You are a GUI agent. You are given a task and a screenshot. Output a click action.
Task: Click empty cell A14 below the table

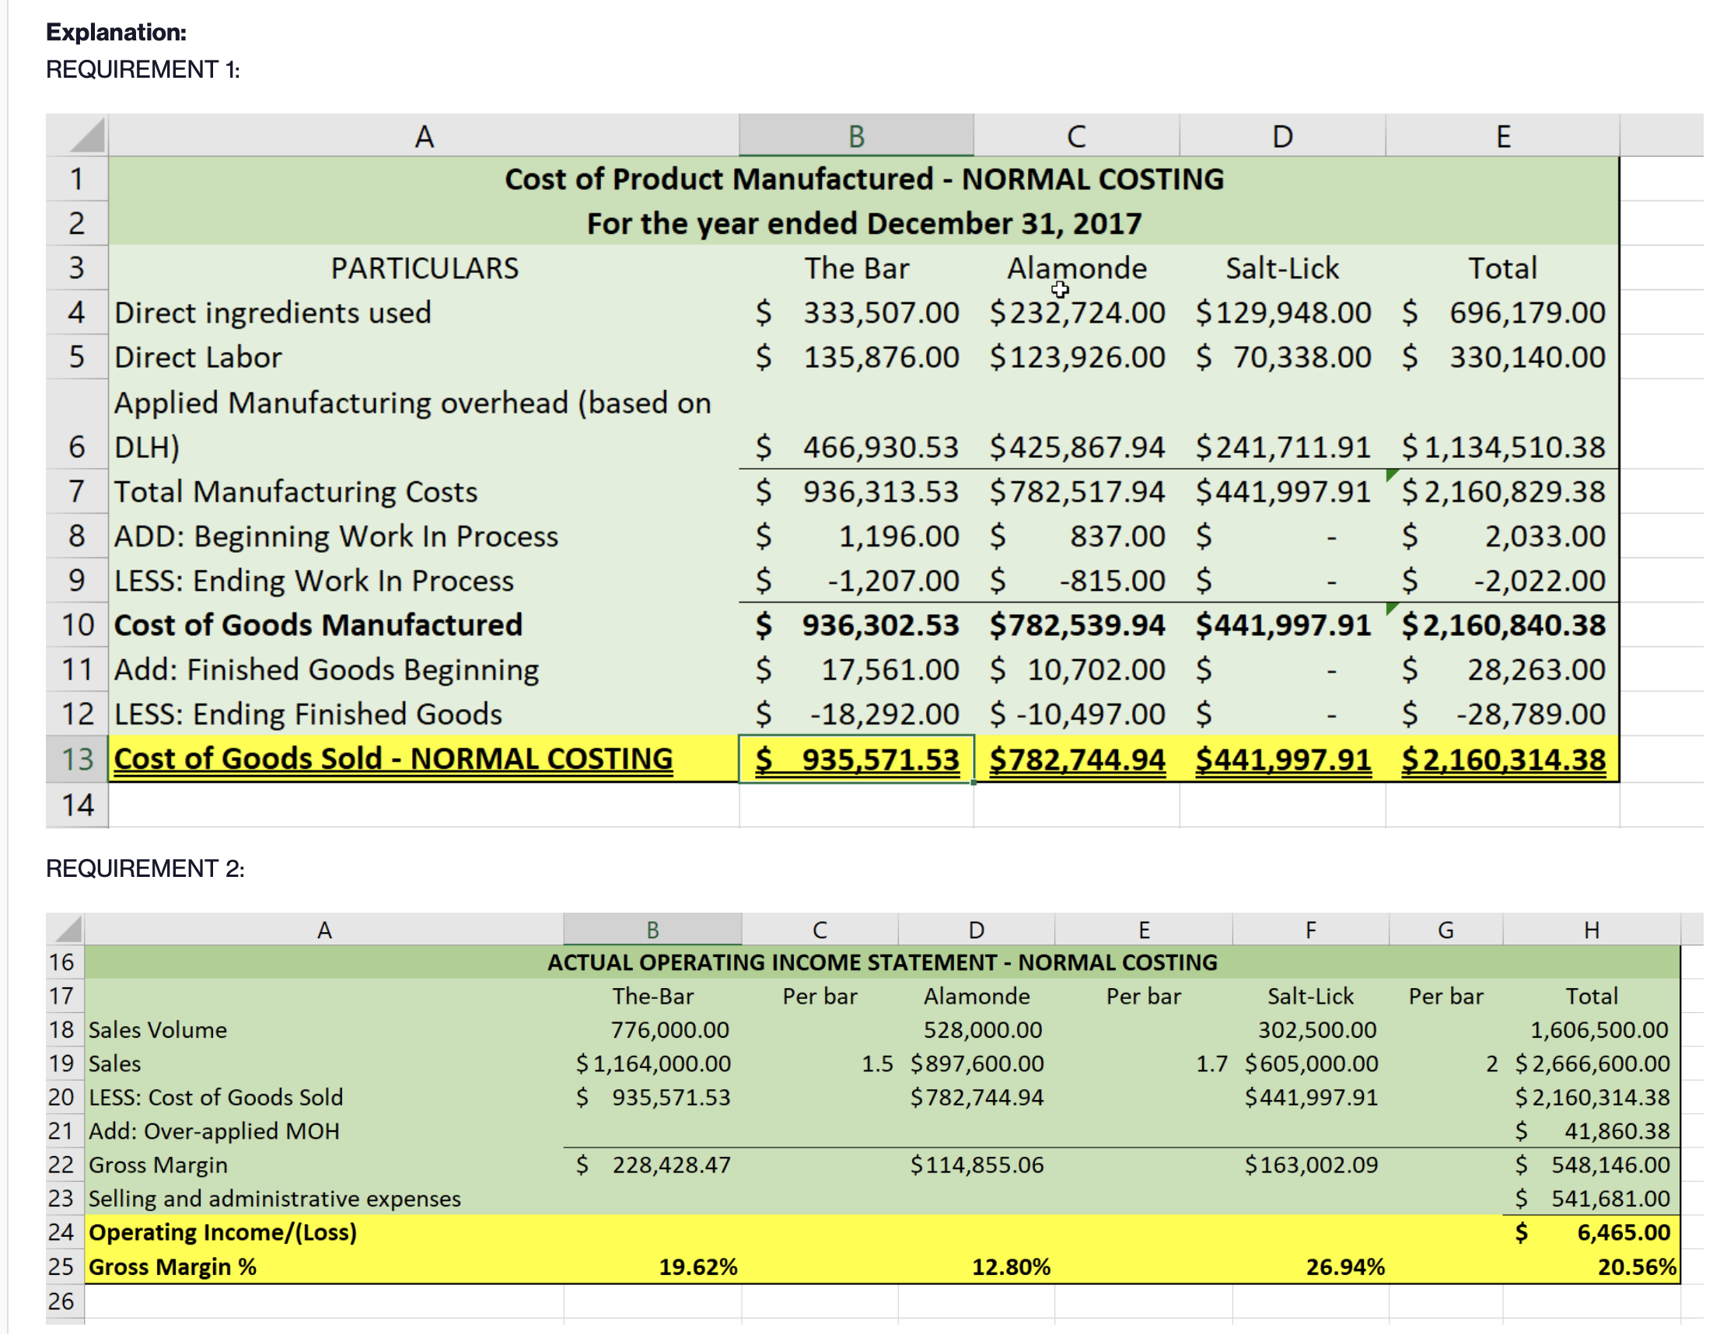pyautogui.click(x=423, y=805)
